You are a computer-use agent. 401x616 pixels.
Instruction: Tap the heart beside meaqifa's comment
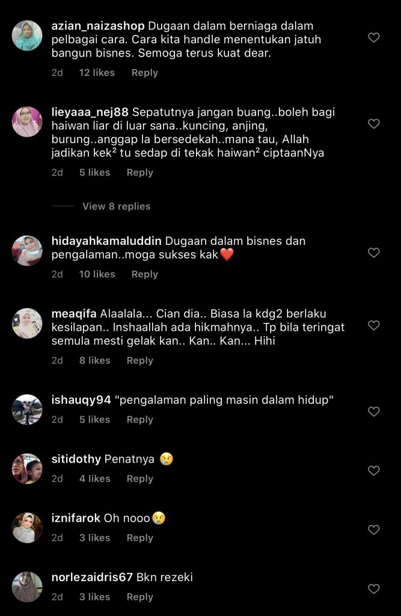373,325
